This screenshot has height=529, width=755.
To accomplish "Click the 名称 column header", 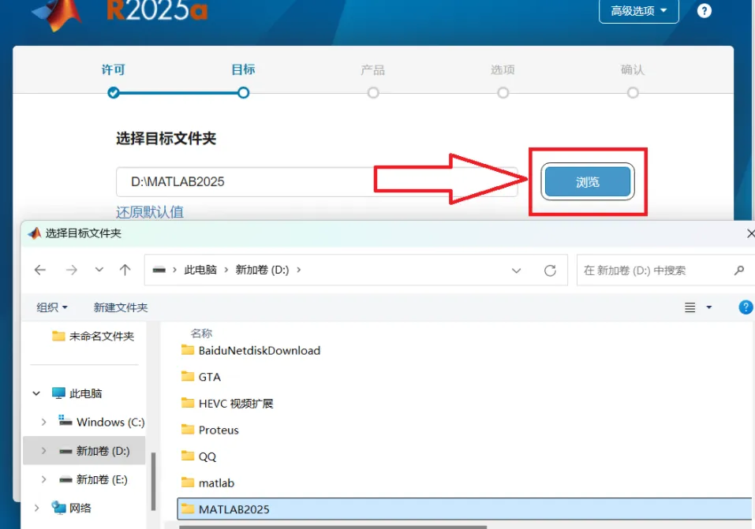I will (x=201, y=333).
